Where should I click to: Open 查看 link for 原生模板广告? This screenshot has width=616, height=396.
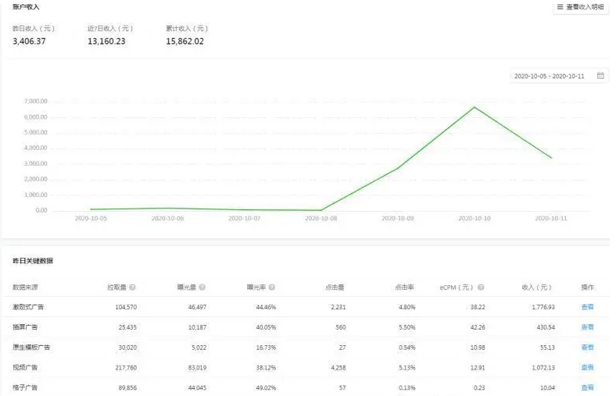(x=587, y=347)
